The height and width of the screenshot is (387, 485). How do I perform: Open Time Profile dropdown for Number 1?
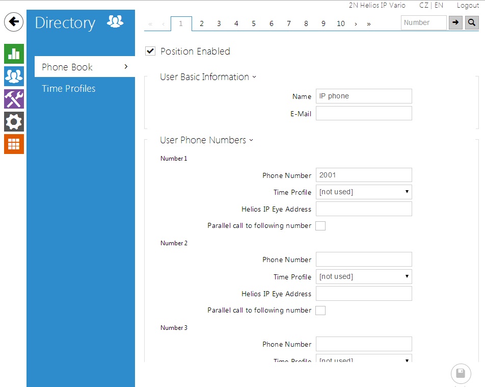pos(364,192)
